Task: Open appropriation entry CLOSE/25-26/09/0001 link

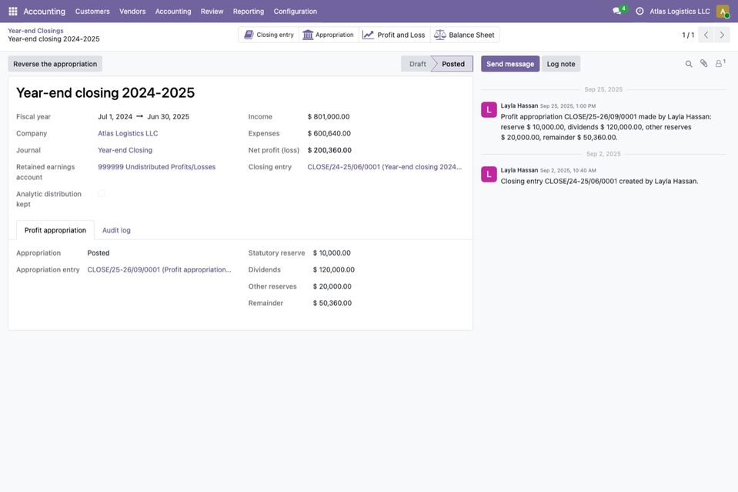Action: click(x=159, y=269)
